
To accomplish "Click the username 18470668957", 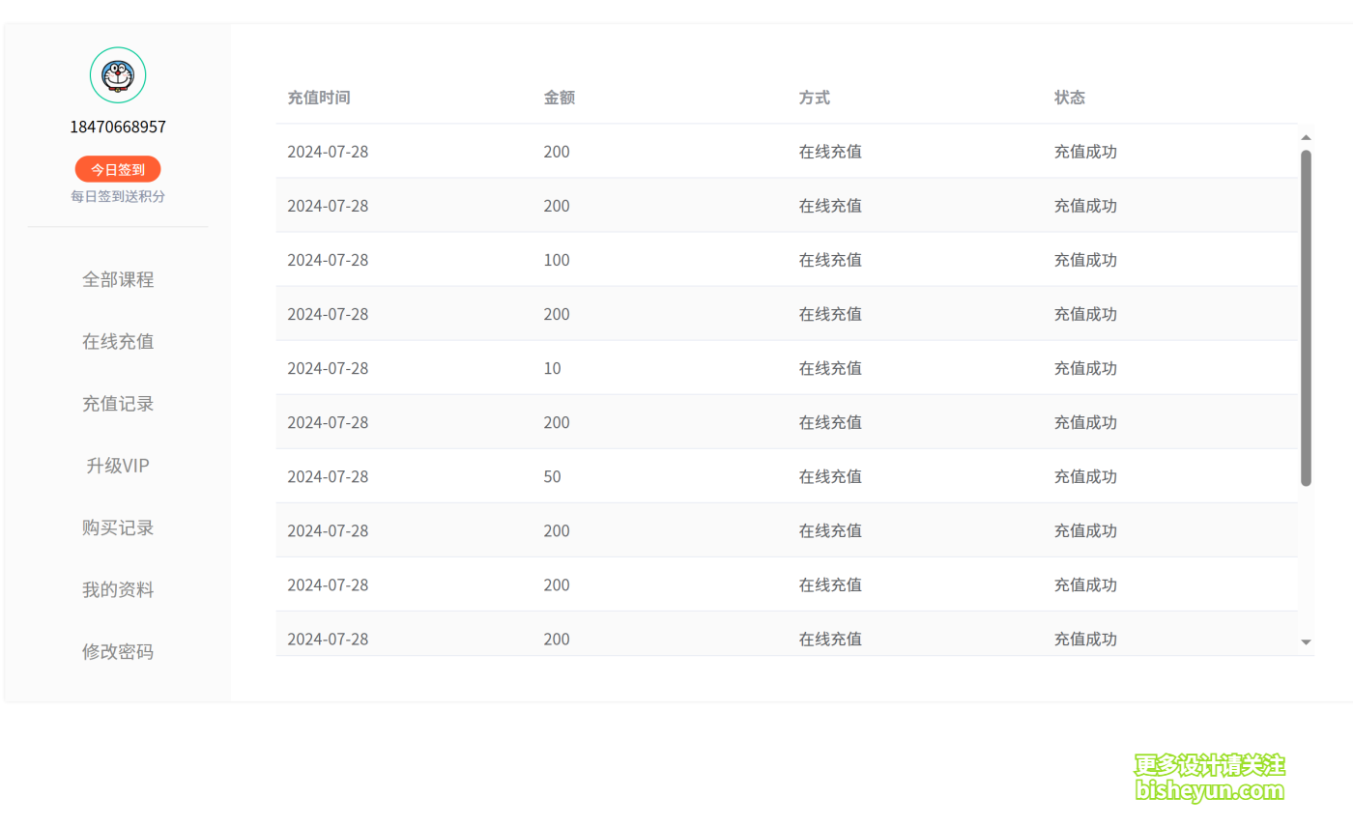I will 118,127.
